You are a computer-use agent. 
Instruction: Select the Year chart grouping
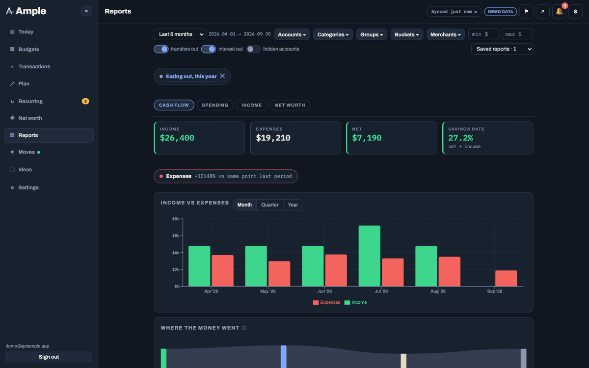click(x=293, y=205)
